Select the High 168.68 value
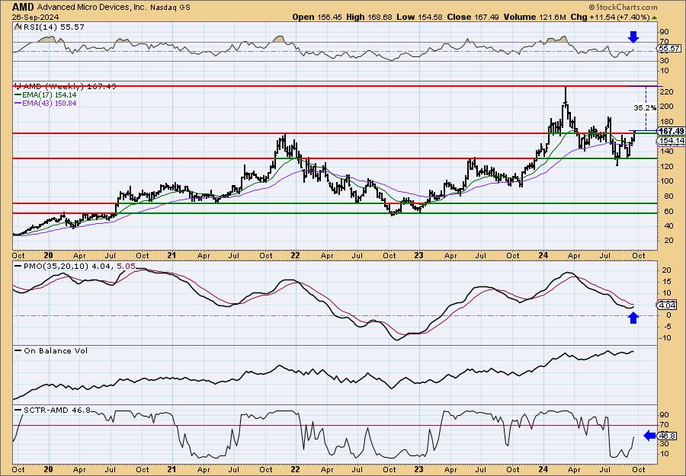 coord(369,17)
